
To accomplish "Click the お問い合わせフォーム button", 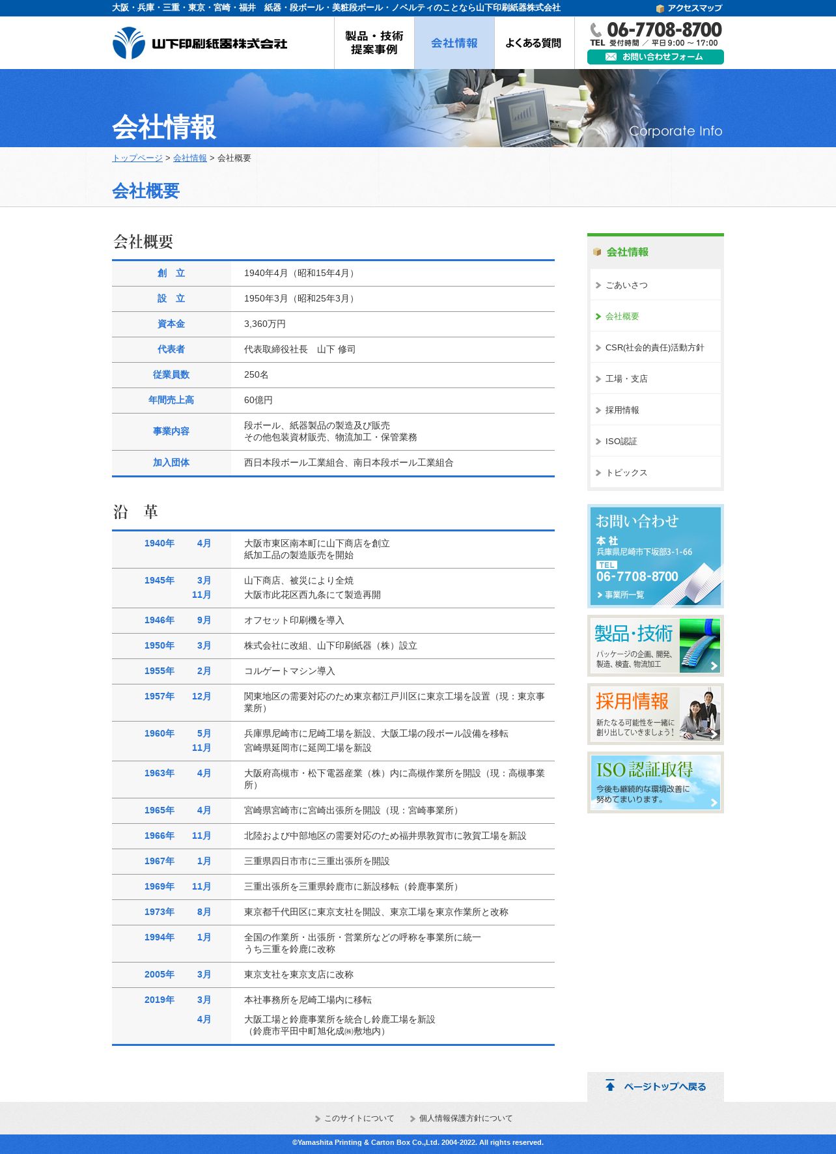I will pyautogui.click(x=655, y=57).
